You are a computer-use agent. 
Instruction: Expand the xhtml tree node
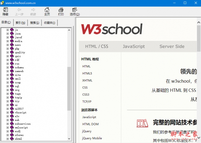pos(8,139)
